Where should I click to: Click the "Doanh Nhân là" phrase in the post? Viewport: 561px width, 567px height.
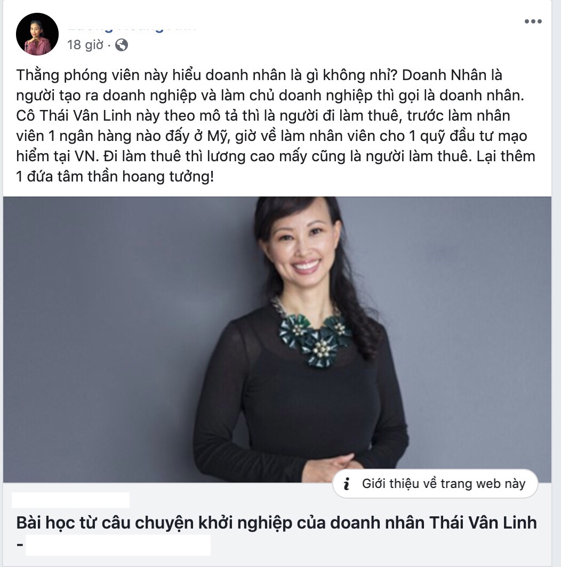[452, 75]
